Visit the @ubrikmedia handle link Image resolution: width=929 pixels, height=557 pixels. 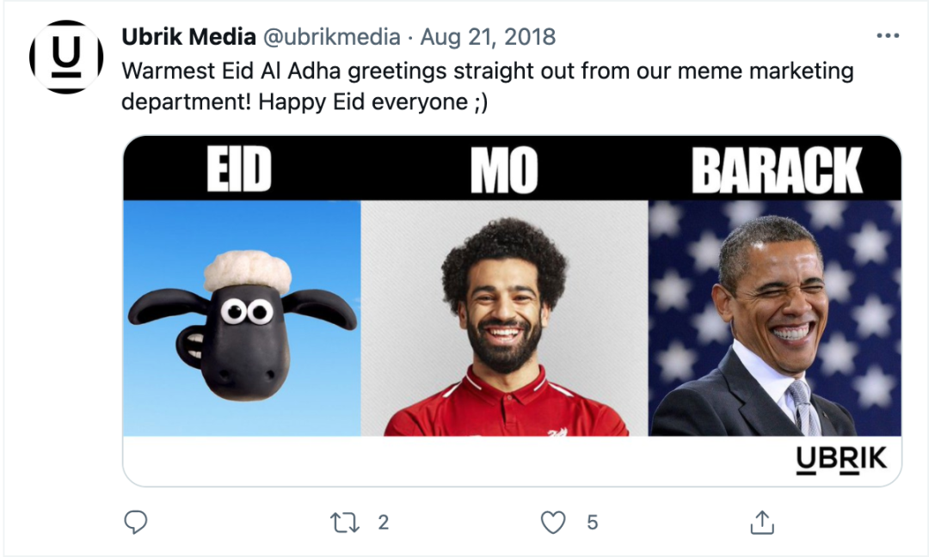point(331,37)
